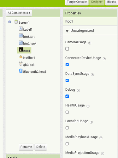Open the All Components dropdown
This screenshot has height=158, width=118.
(x=19, y=13)
